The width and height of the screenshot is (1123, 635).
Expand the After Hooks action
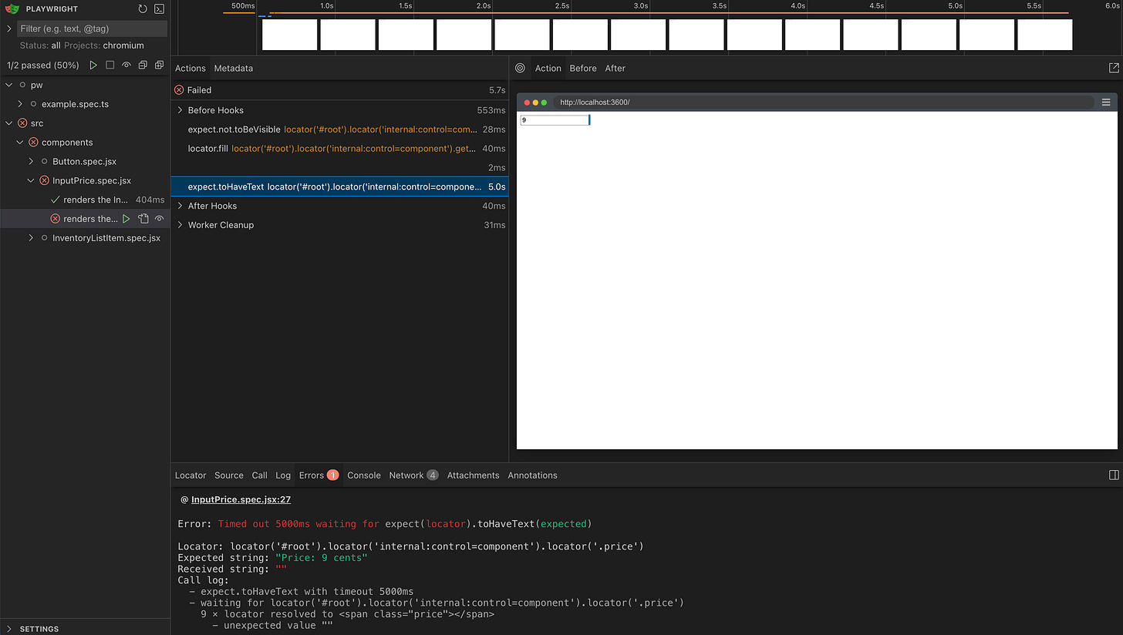coord(180,206)
